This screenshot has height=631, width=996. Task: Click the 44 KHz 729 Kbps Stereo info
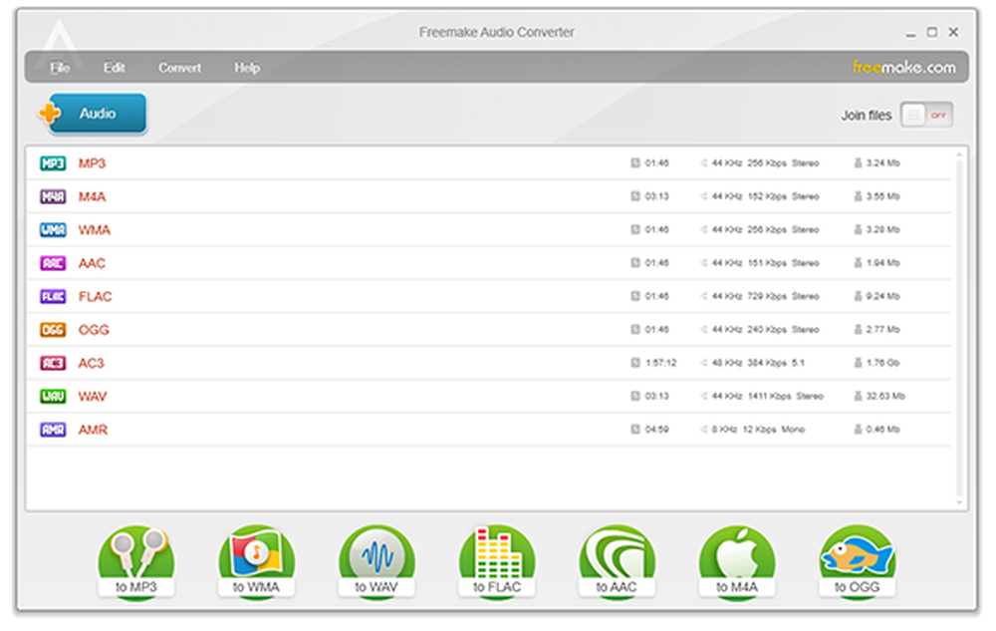[x=765, y=296]
